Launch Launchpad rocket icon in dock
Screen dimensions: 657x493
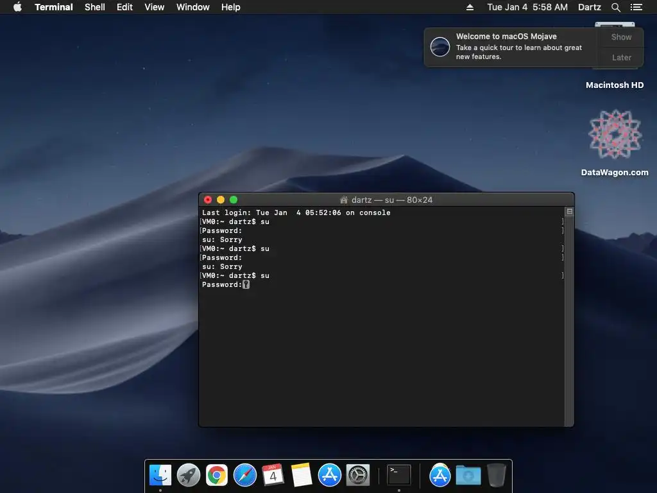(x=189, y=476)
